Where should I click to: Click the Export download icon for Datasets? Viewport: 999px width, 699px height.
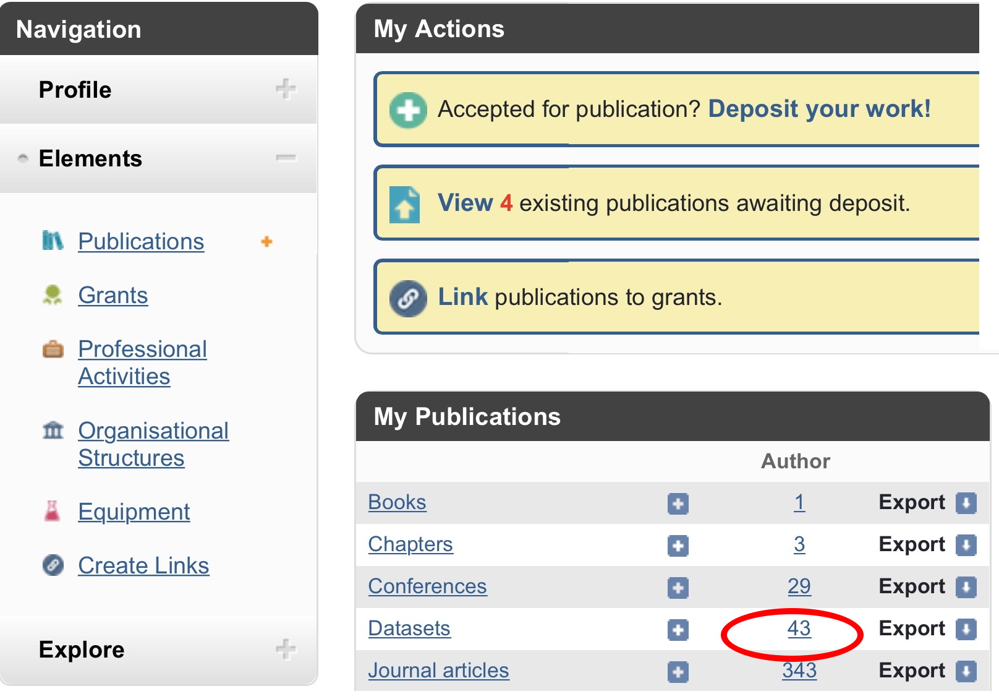pos(966,629)
